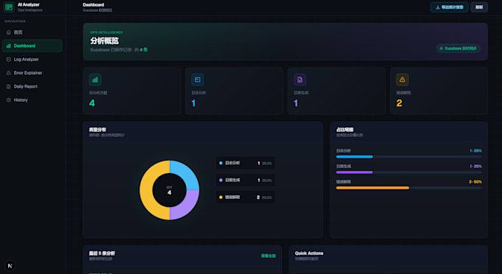Go to Error Explainer page
502x274 pixels.
32,73
